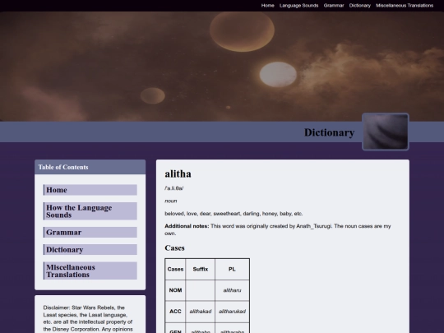Select Dictionary in the Table of Contents

pyautogui.click(x=90, y=250)
